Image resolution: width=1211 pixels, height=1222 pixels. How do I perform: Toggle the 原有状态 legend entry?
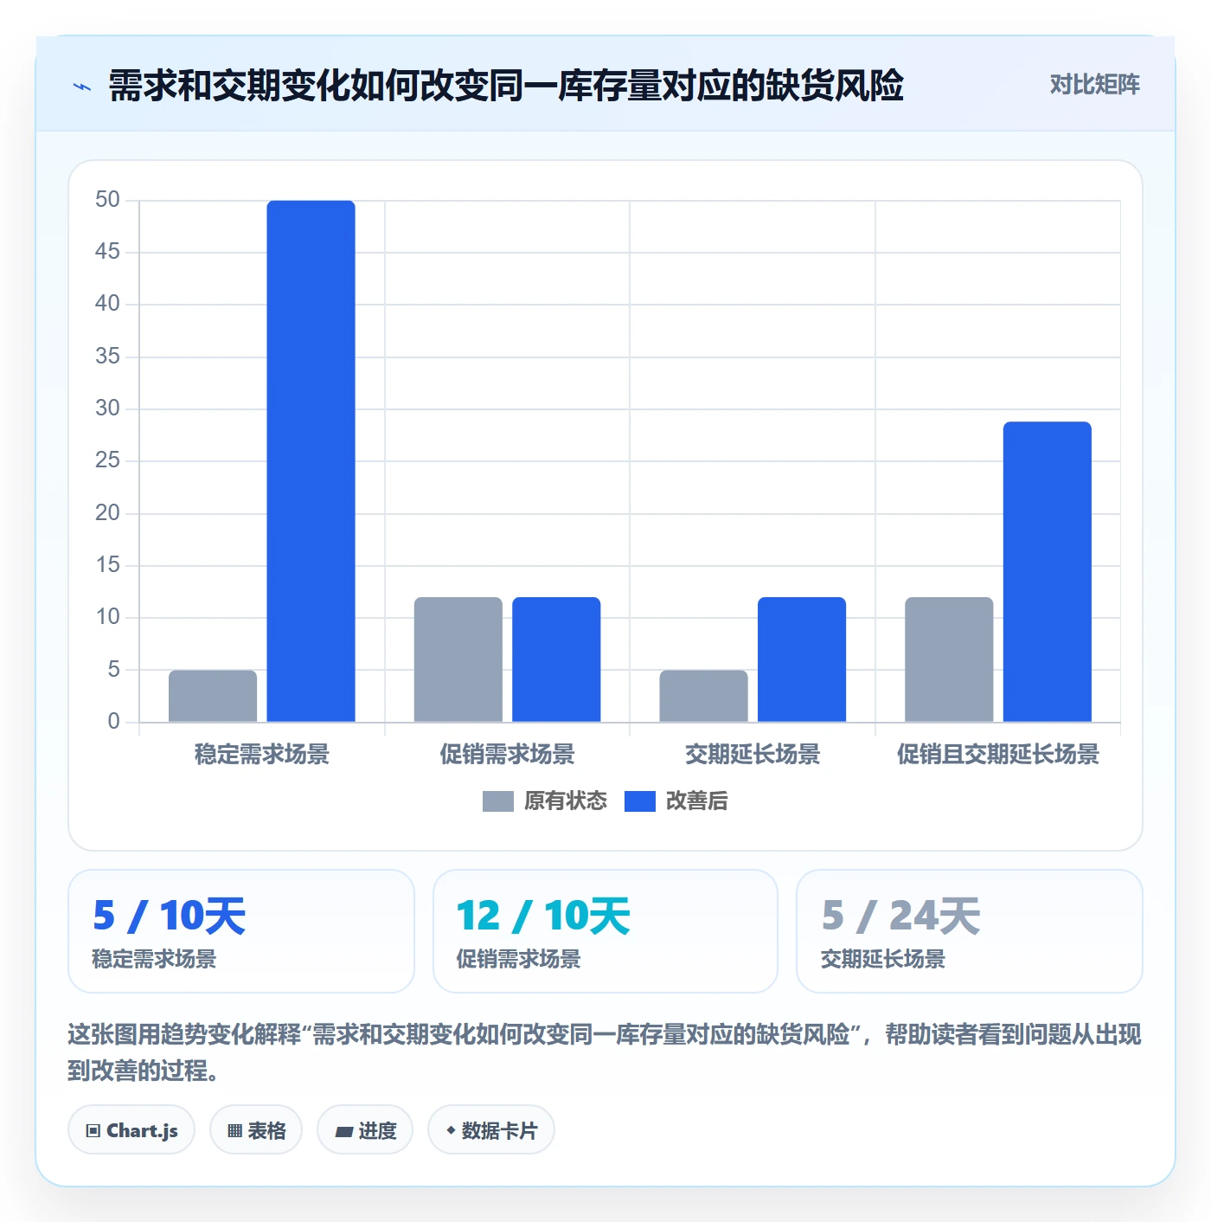click(x=545, y=801)
